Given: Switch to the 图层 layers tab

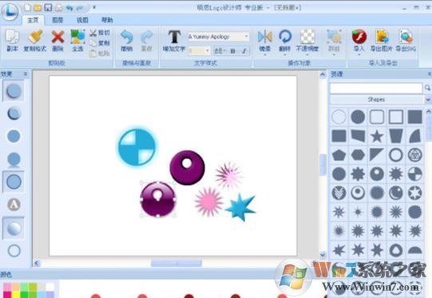Looking at the screenshot, I should [57, 20].
